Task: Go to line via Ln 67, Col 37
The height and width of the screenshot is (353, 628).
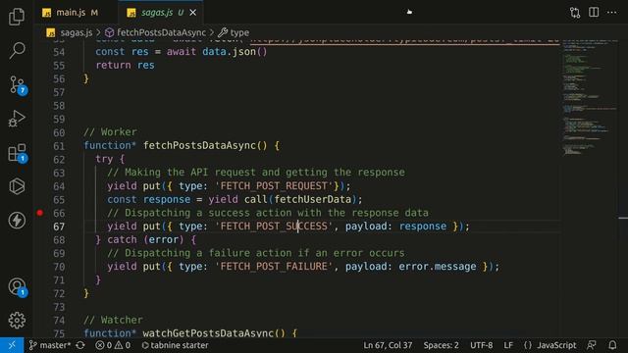Action: click(388, 345)
